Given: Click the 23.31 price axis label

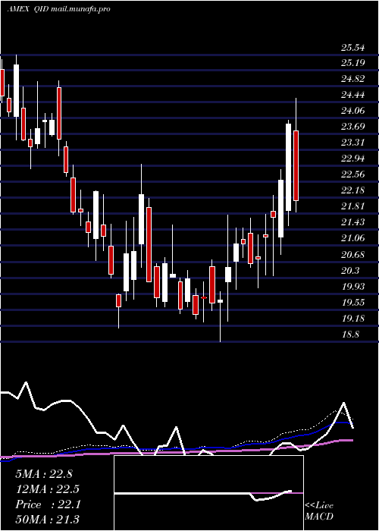Looking at the screenshot, I should click(x=352, y=143).
